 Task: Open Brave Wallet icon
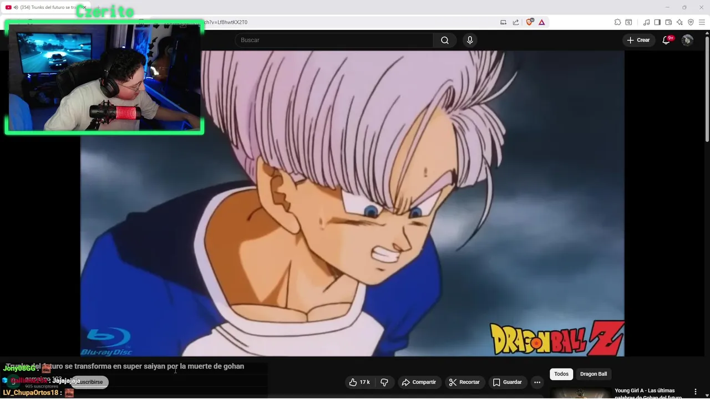(668, 22)
